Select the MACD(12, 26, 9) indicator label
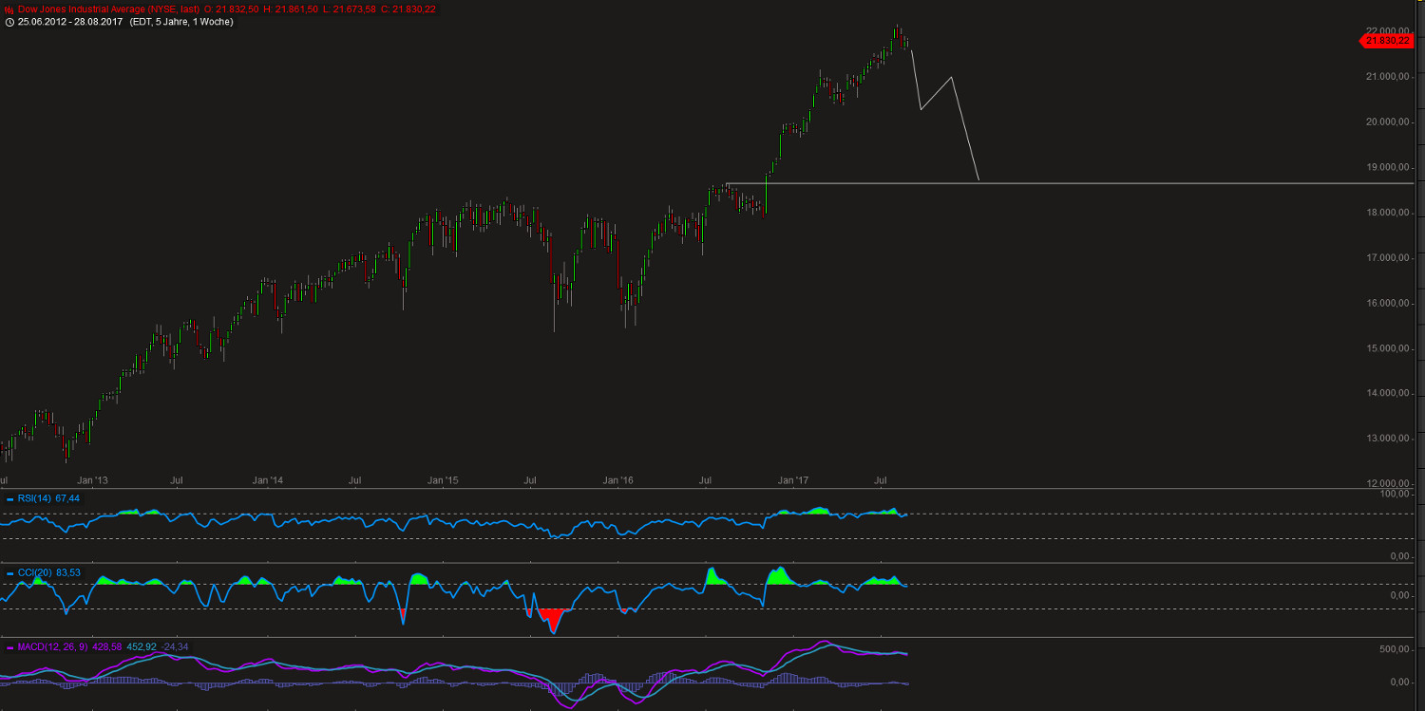Image resolution: width=1425 pixels, height=711 pixels. (52, 647)
